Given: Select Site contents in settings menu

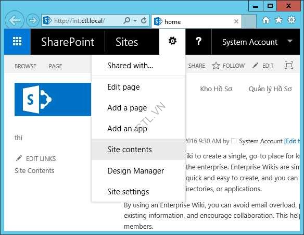Looking at the screenshot, I should point(138,150).
